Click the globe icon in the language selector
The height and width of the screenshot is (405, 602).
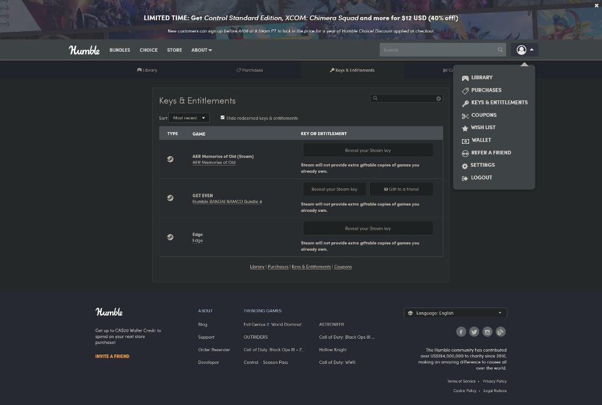click(x=410, y=313)
